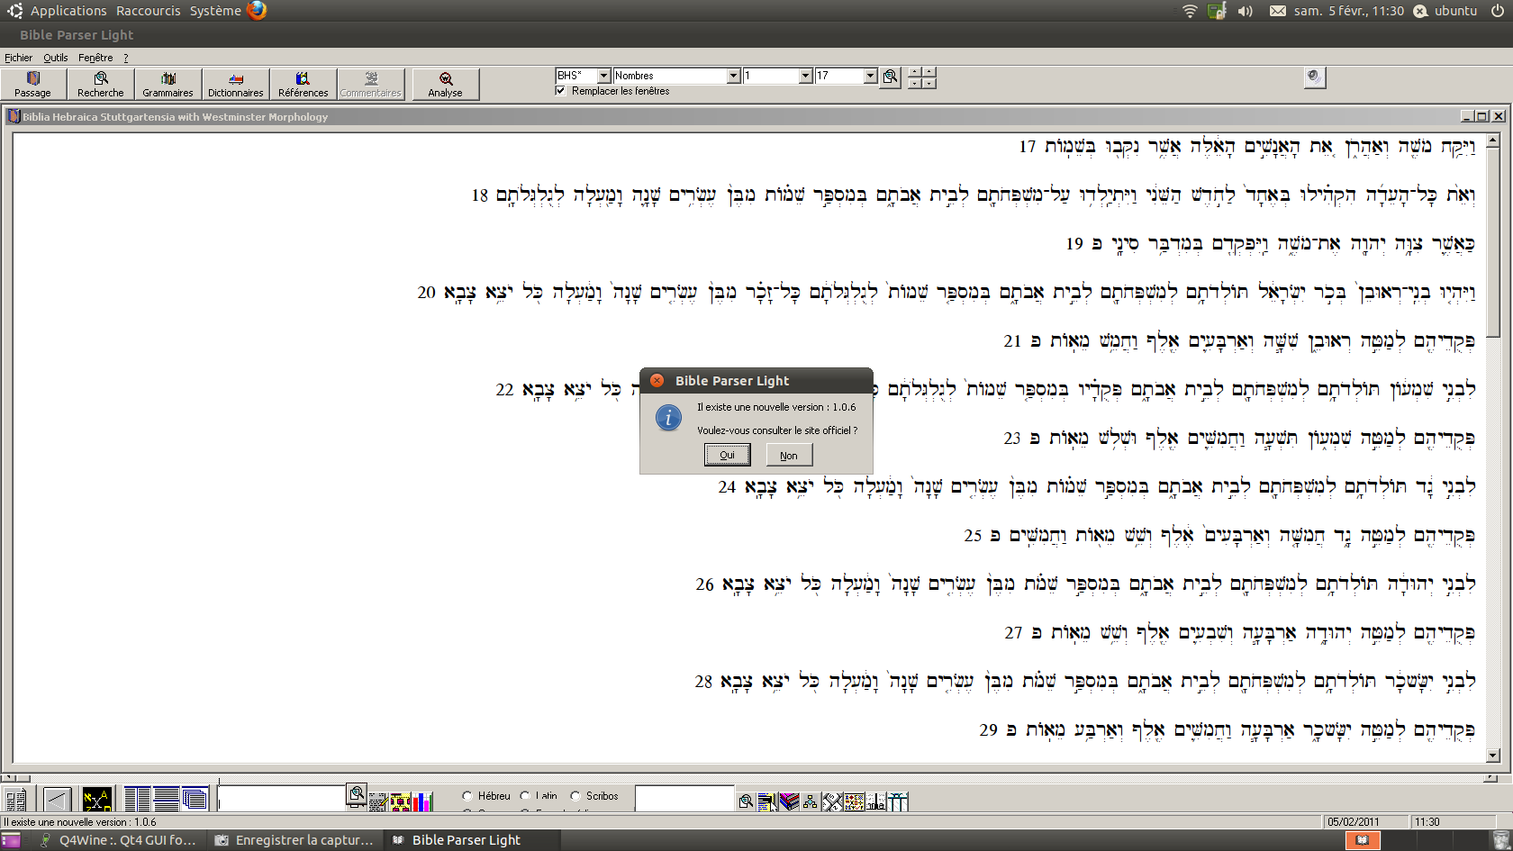1513x851 pixels.
Task: Launch the Analyse tool
Action: pyautogui.click(x=446, y=85)
